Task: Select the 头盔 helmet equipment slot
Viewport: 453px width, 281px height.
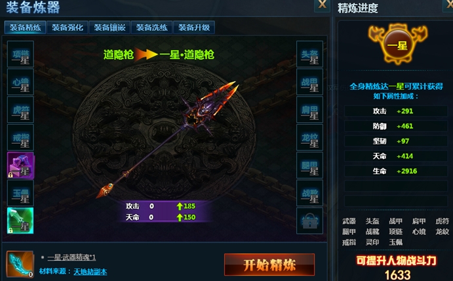Action: click(x=309, y=54)
